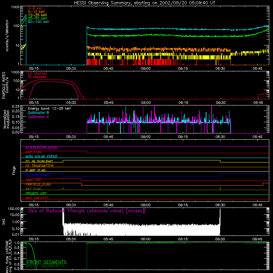Click the Size of Reduced Triangle caption
This screenshot has height=273, width=273.
[86, 211]
